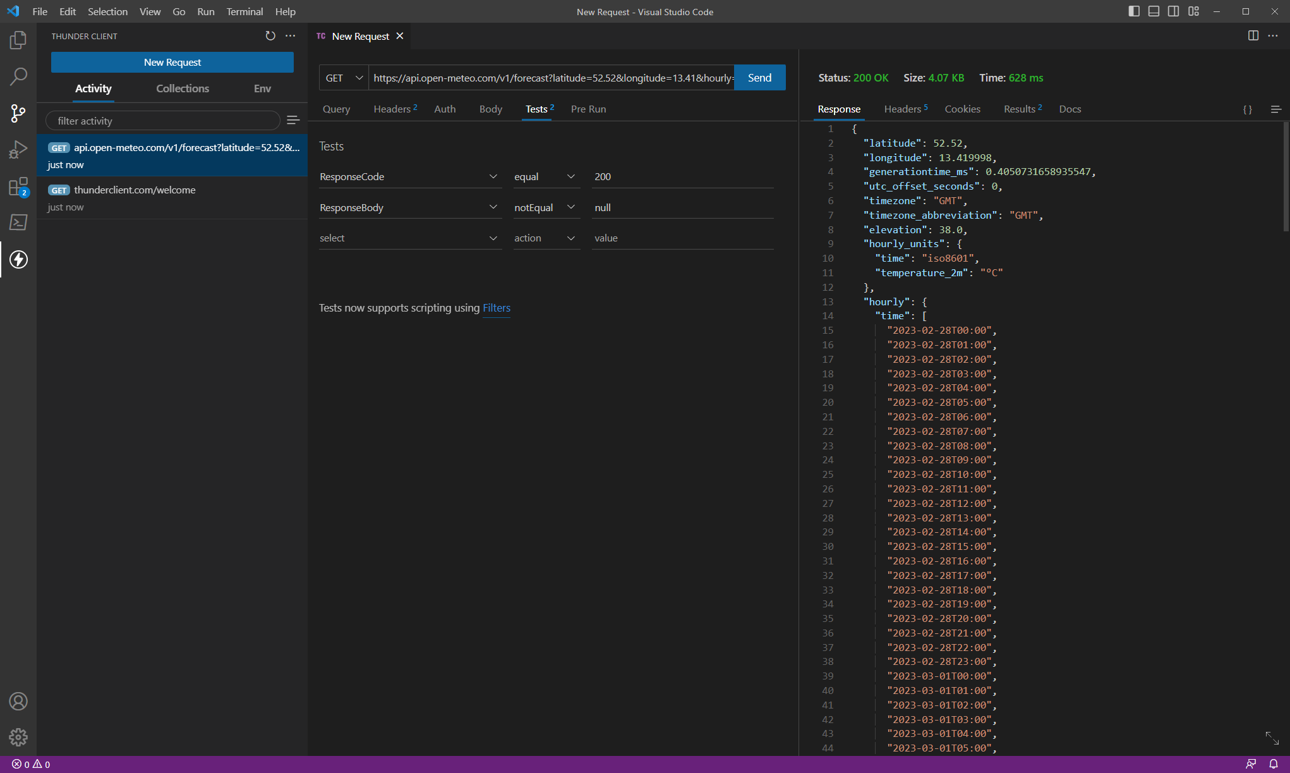1290x773 pixels.
Task: Open Search view in activity bar
Action: [x=18, y=77]
